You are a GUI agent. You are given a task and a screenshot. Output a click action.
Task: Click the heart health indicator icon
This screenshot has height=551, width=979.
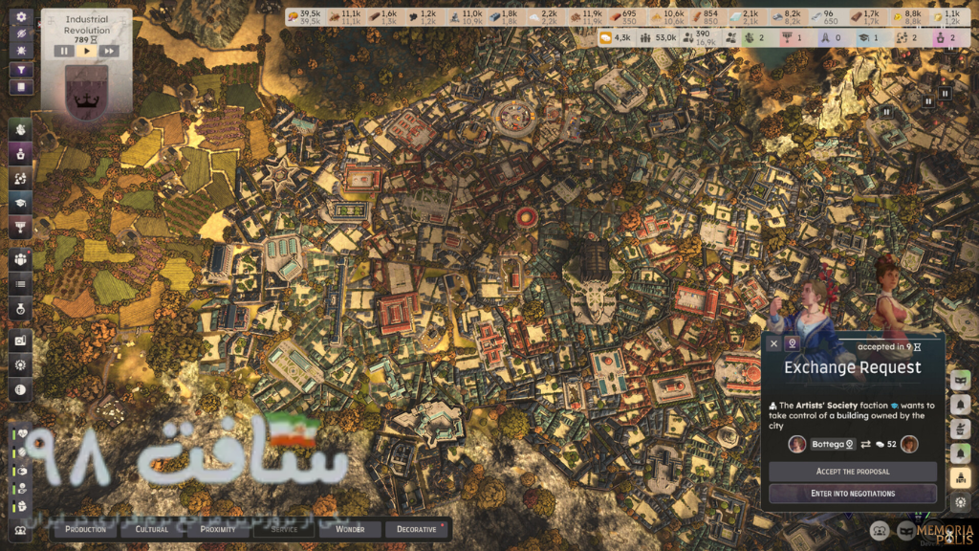click(x=22, y=433)
